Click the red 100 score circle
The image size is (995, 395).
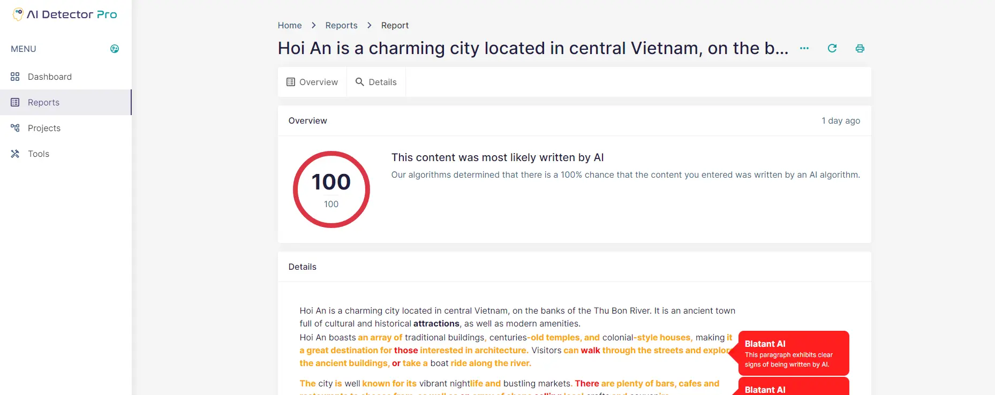point(331,189)
